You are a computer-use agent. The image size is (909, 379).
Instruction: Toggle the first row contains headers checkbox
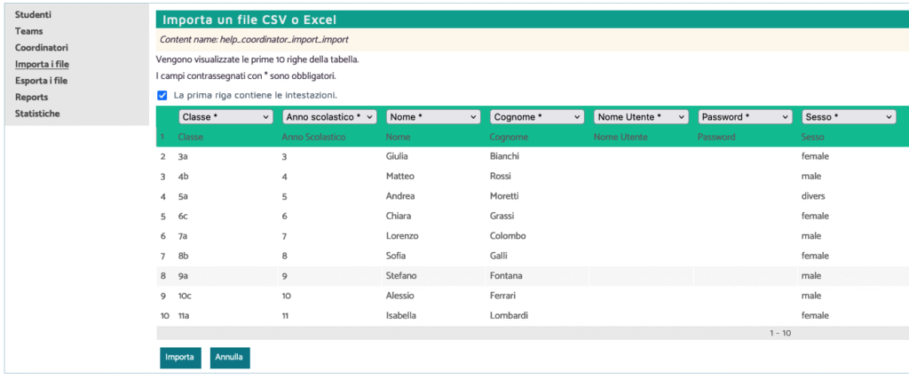[162, 95]
